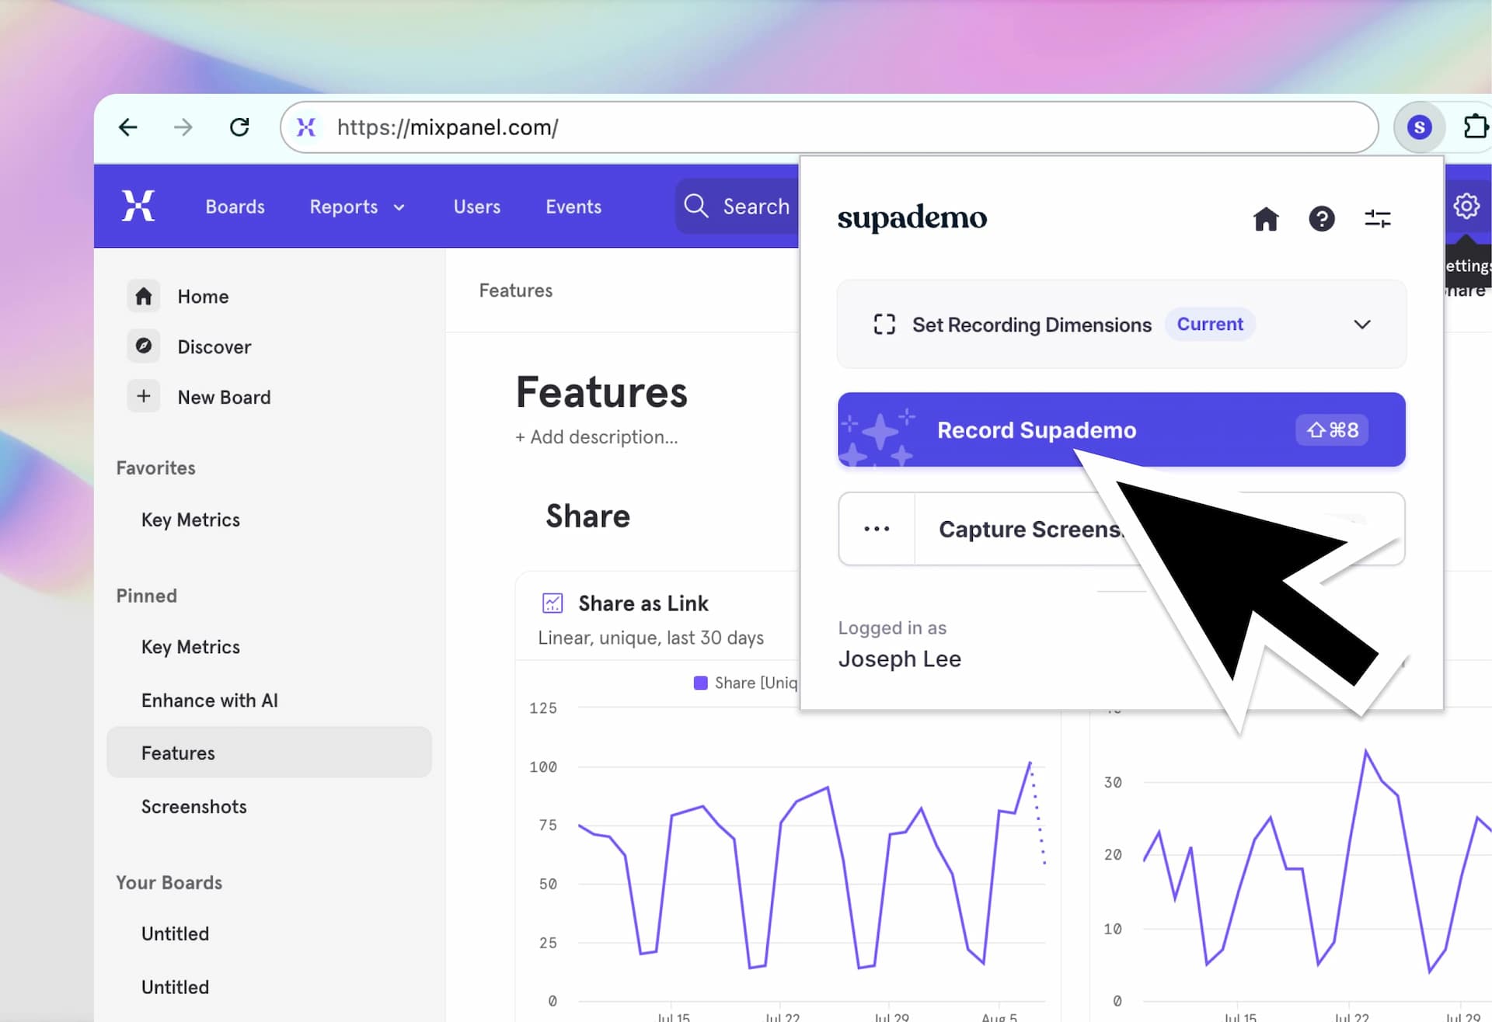Screen dimensions: 1492x1022
Task: Click the Pinned section heading
Action: point(146,596)
